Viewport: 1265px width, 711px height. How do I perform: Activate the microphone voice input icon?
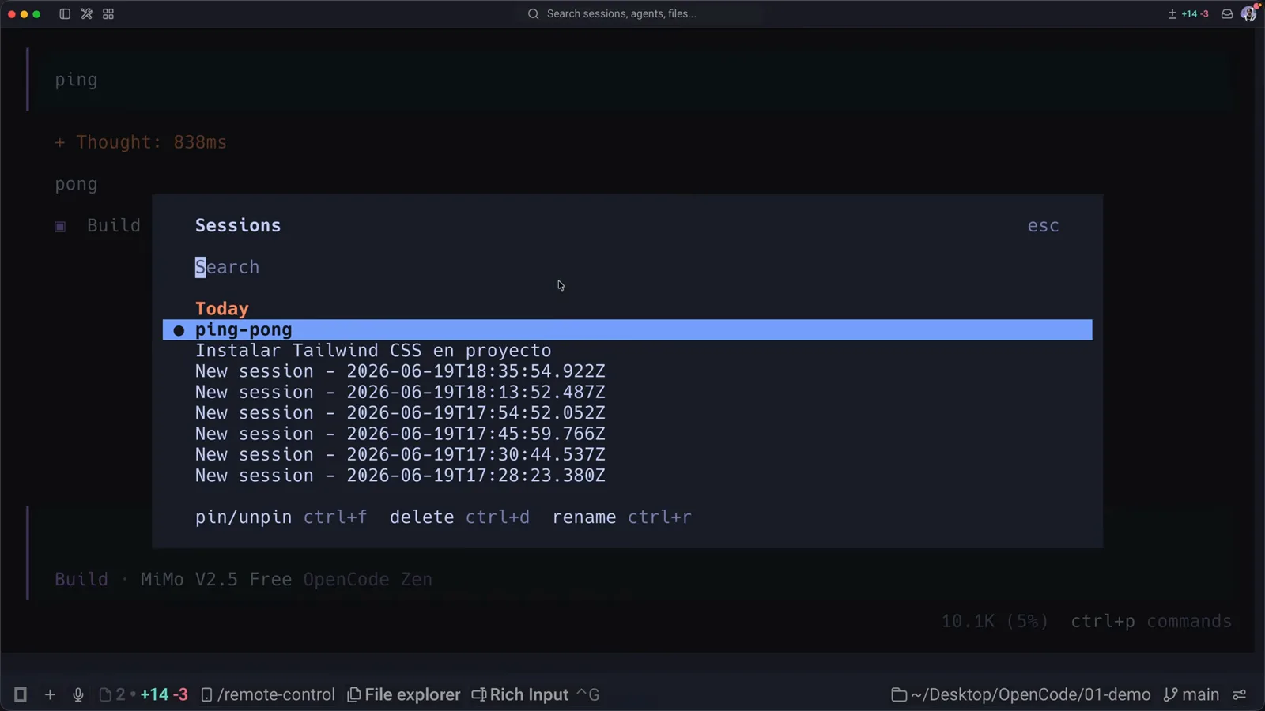point(78,694)
